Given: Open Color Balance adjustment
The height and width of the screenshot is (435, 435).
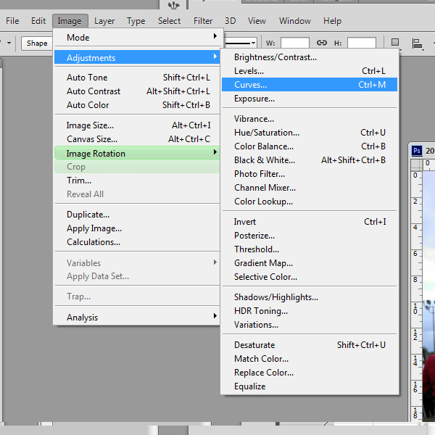Looking at the screenshot, I should 310,146.
